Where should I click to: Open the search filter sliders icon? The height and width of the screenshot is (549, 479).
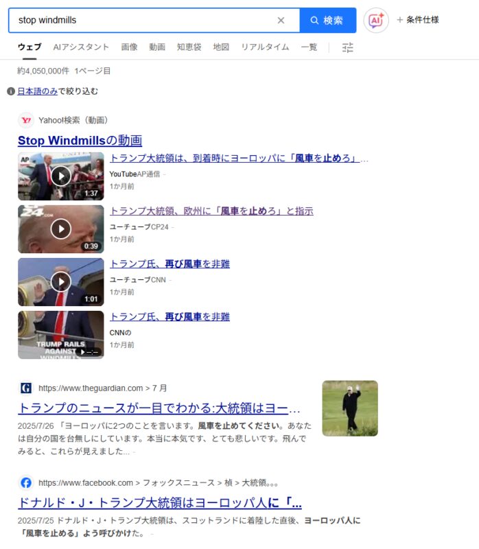(348, 47)
